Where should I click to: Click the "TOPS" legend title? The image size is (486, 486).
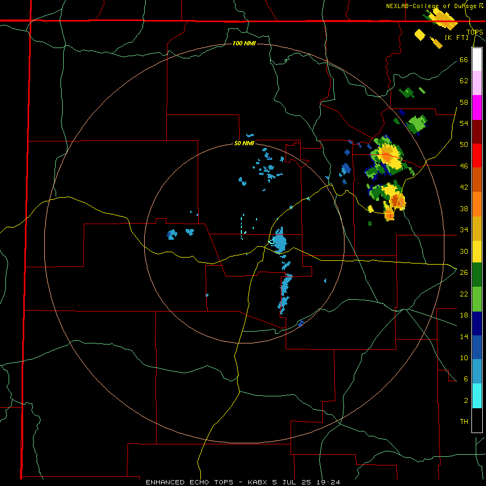click(475, 32)
